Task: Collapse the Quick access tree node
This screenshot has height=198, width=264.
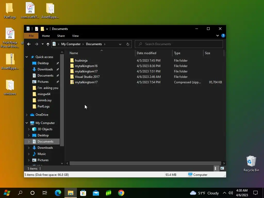Action: click(27, 57)
